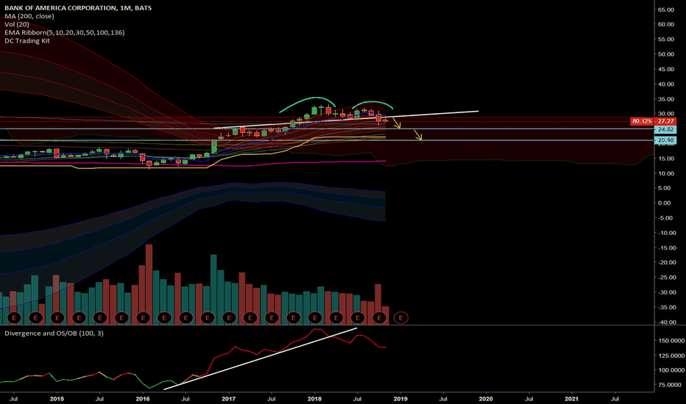Click the 2017 label on the time axis
The width and height of the screenshot is (686, 404).
pyautogui.click(x=229, y=399)
